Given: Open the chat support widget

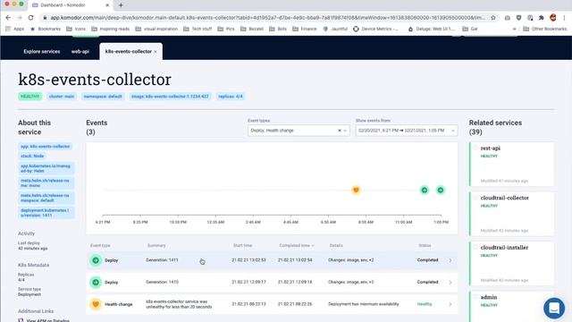Looking at the screenshot, I should pyautogui.click(x=554, y=308).
